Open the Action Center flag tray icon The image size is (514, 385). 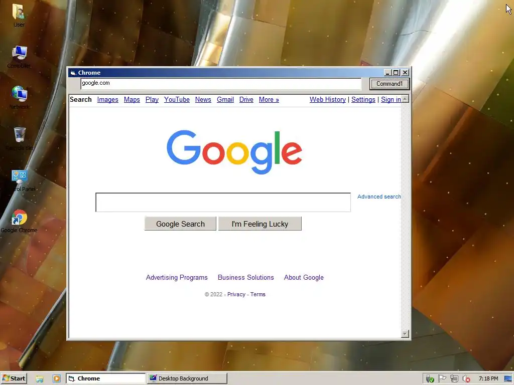point(442,379)
